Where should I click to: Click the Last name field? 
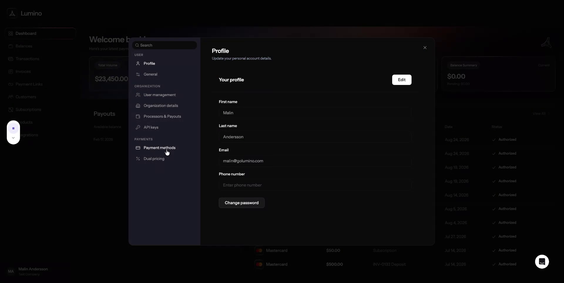tap(315, 137)
